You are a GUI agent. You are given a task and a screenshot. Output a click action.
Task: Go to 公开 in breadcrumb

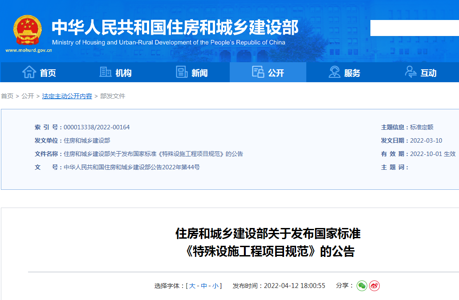coord(28,96)
